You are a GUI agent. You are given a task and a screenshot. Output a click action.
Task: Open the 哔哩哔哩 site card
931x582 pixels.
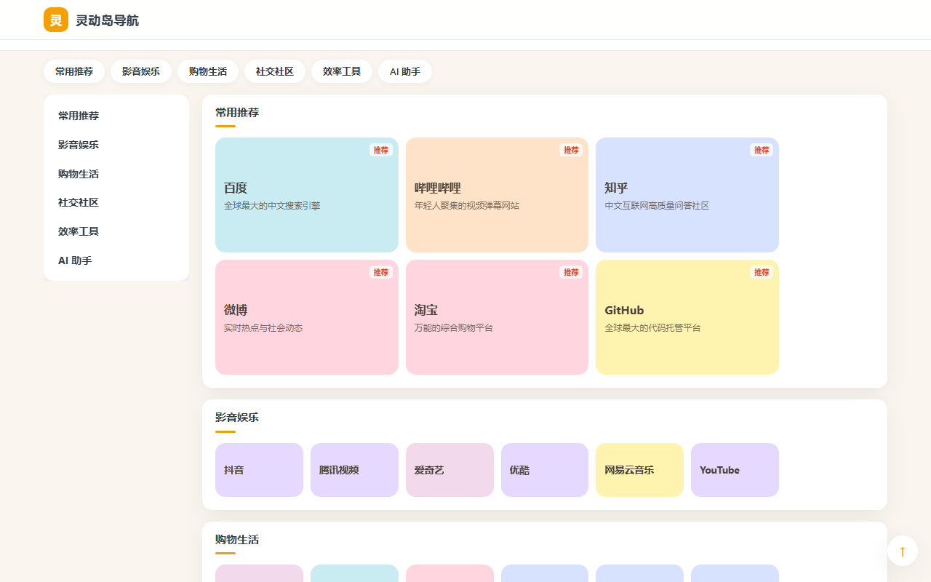point(497,195)
